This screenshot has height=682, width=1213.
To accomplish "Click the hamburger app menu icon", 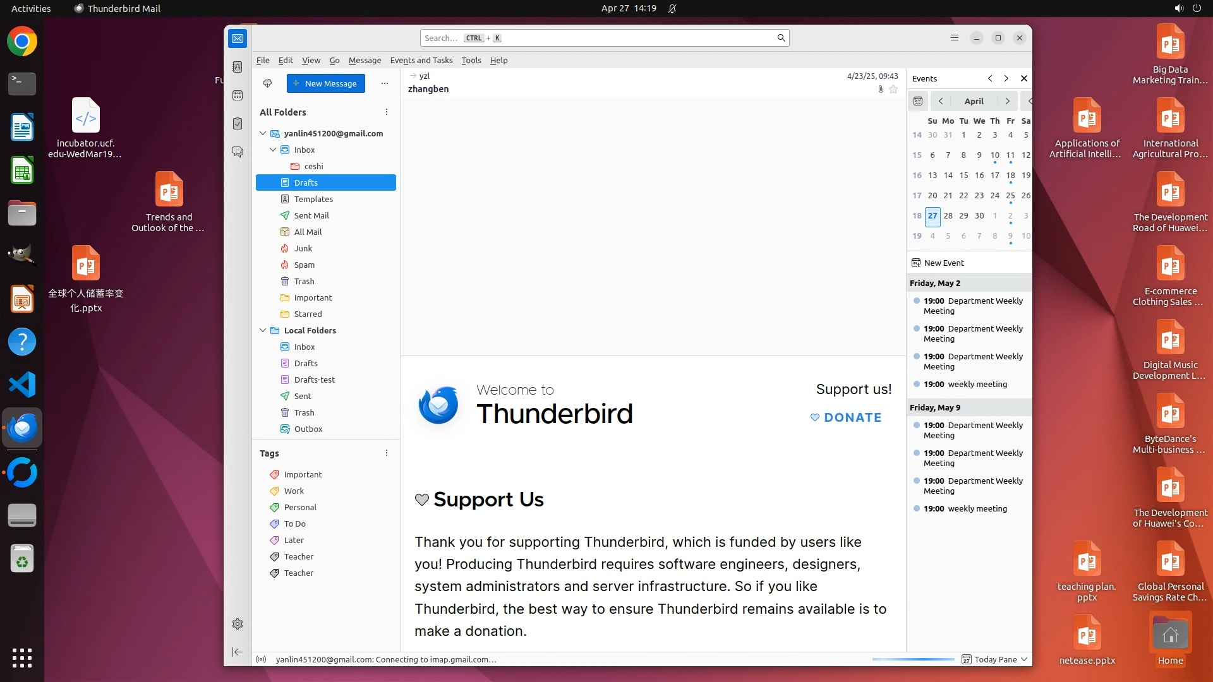I will point(954,38).
